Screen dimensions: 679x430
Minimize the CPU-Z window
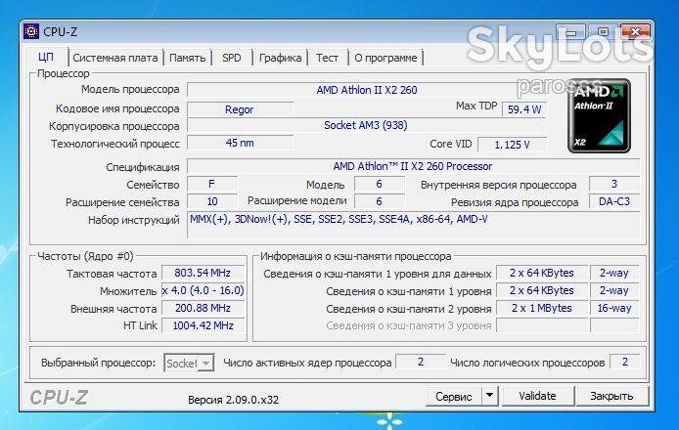pos(571,32)
